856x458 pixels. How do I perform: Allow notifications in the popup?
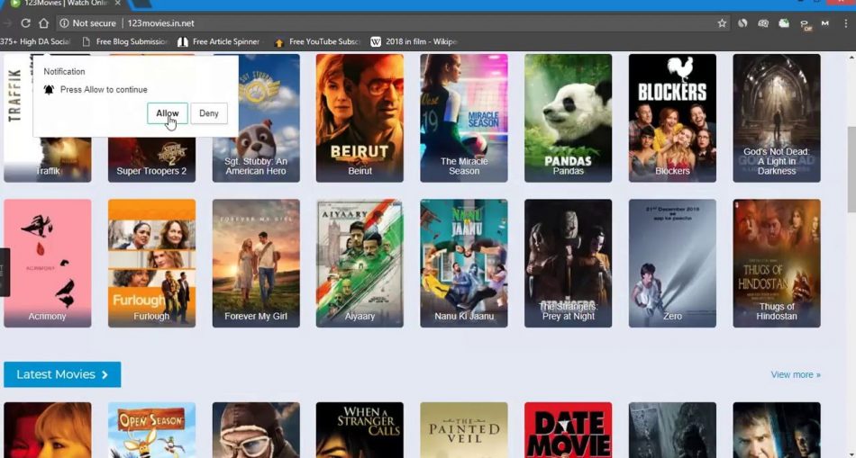click(x=167, y=113)
